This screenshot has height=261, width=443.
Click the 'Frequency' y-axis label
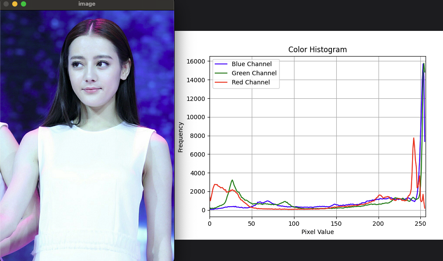tap(180, 137)
